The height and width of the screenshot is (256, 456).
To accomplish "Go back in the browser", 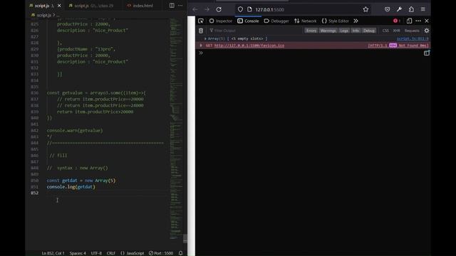I will point(195,9).
